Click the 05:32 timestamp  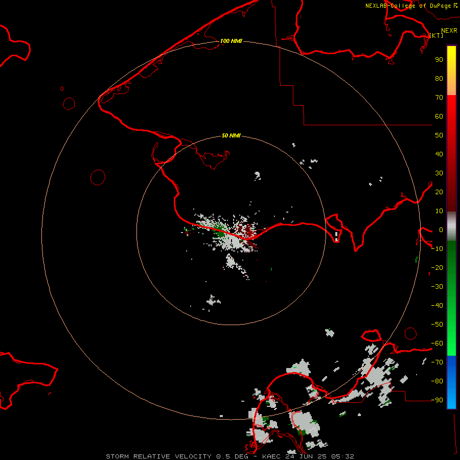(343, 456)
